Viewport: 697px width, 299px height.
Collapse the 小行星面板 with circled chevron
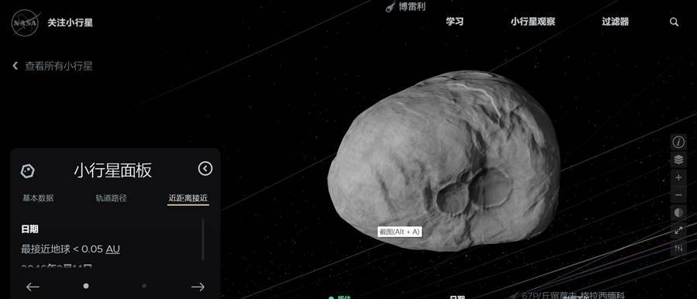205,169
